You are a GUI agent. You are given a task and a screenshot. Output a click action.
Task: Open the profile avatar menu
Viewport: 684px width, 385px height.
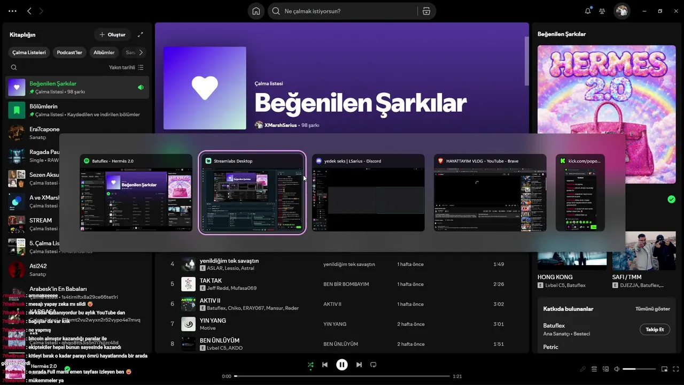click(x=621, y=11)
